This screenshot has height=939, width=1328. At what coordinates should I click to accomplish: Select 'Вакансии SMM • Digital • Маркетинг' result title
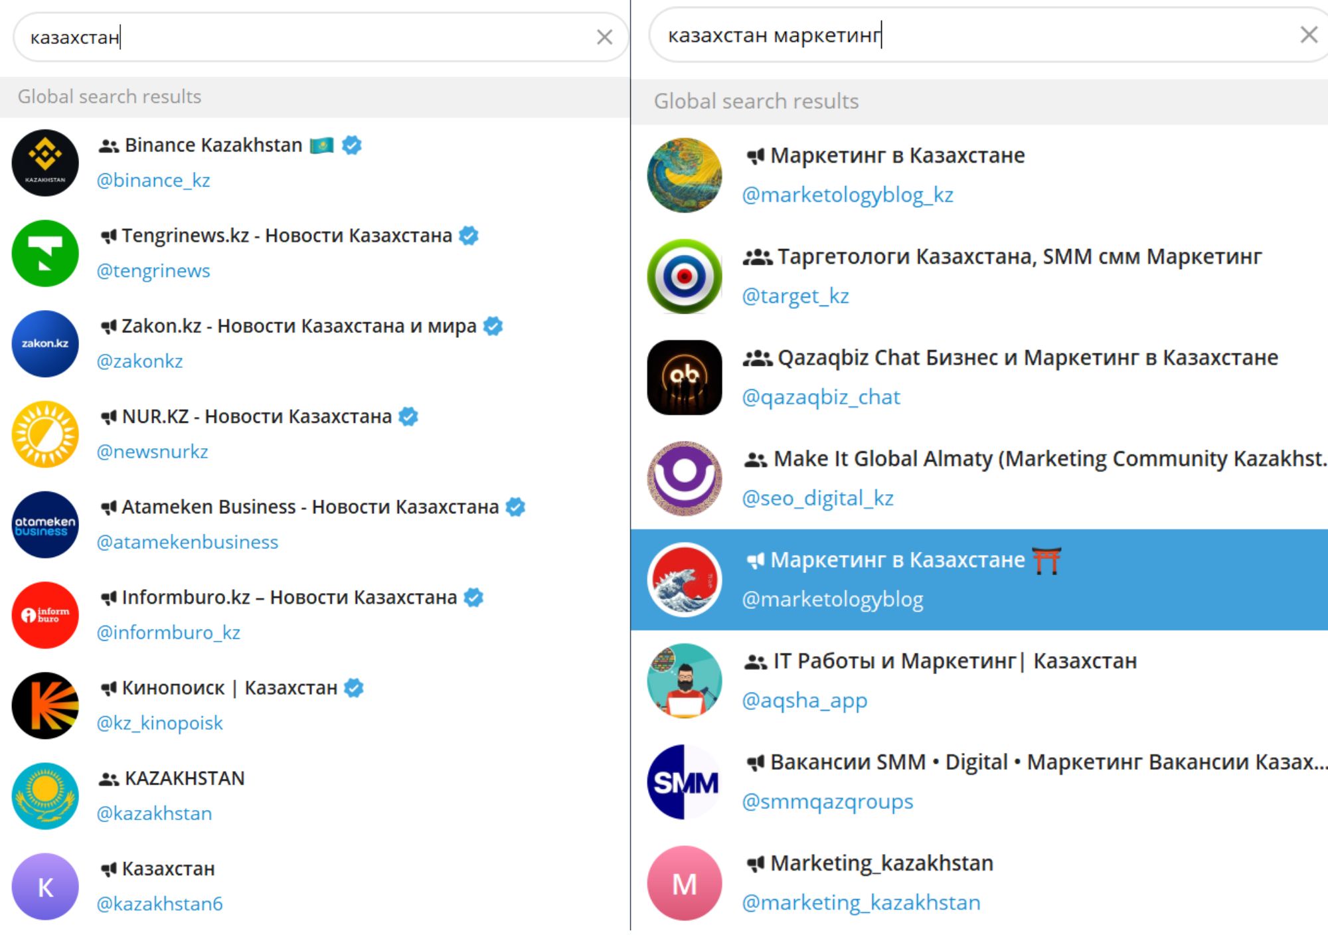(1049, 762)
